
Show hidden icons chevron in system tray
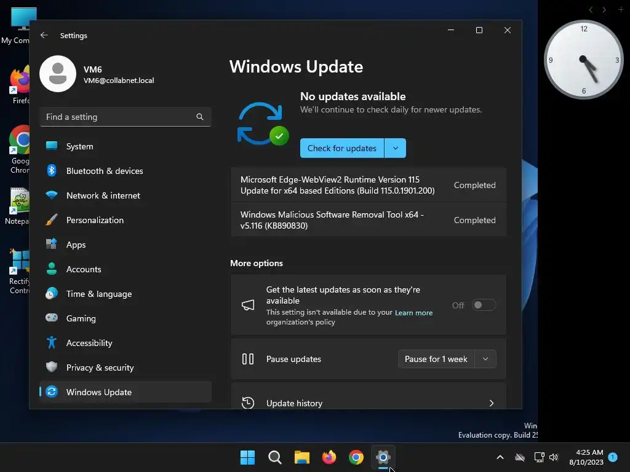click(x=500, y=457)
